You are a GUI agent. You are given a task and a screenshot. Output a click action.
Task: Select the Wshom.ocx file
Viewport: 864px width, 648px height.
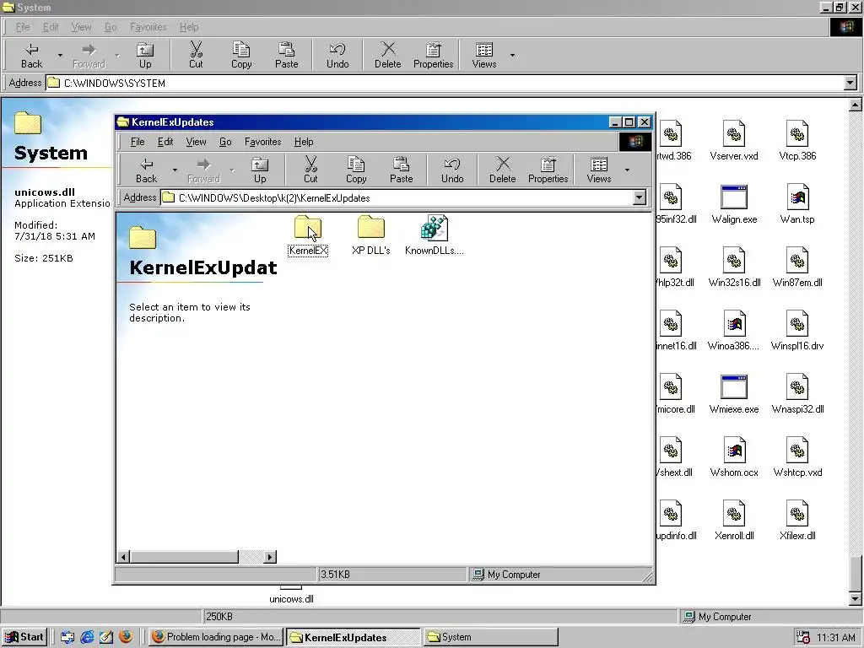pyautogui.click(x=734, y=457)
